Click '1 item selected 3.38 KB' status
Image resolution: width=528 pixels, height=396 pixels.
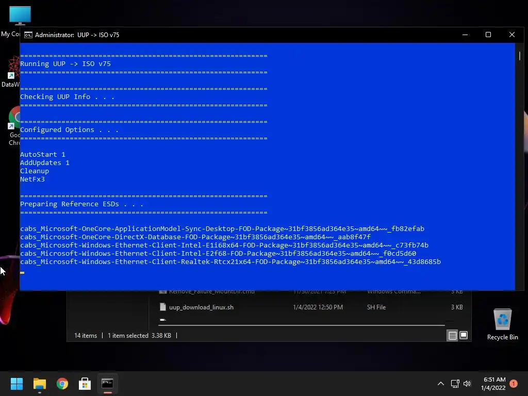tap(139, 336)
